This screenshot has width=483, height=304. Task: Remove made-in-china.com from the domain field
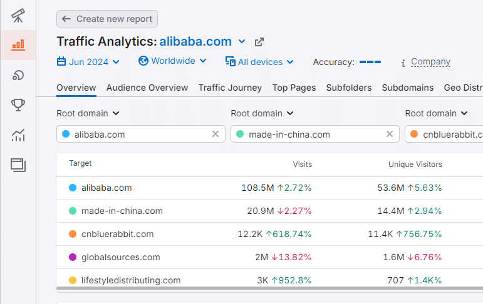(x=390, y=134)
